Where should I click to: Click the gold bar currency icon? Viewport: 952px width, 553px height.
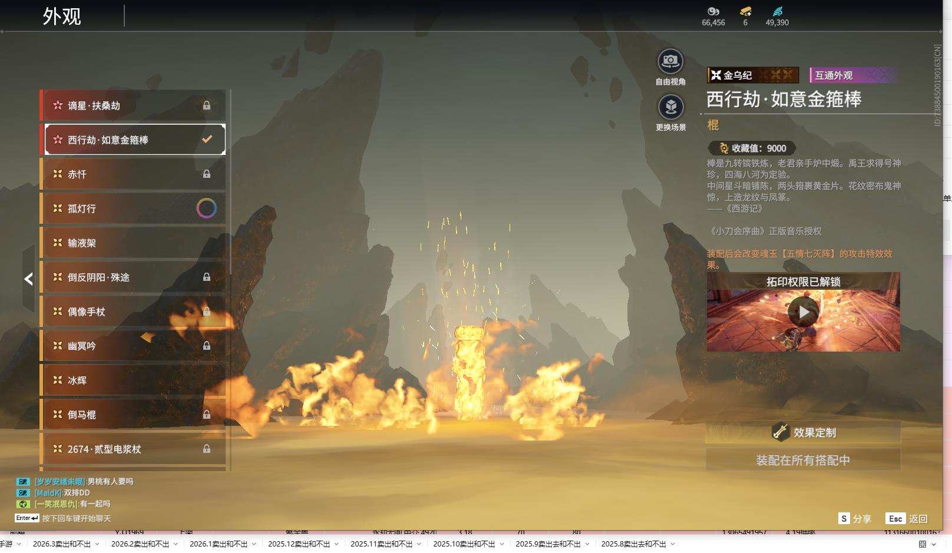pos(745,11)
